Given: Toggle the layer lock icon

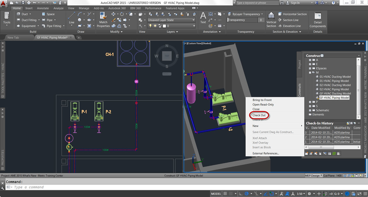Looking at the screenshot, I should [x=160, y=26].
